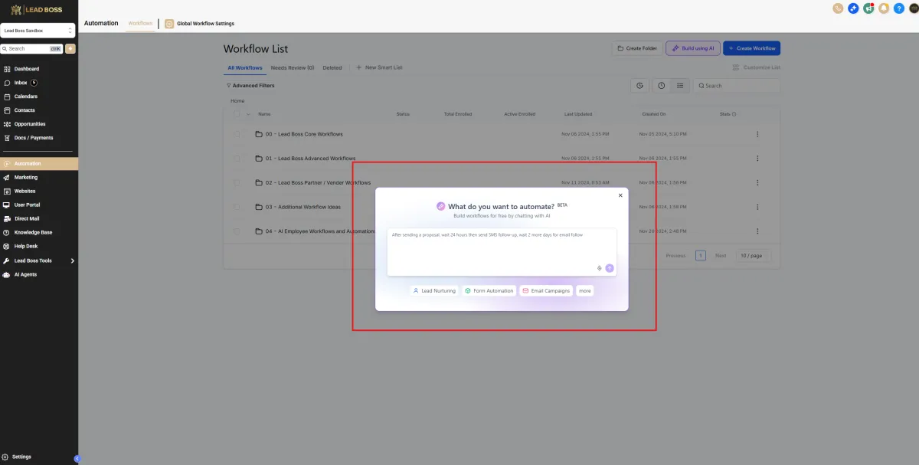Click the phone dialer icon in header
This screenshot has width=919, height=465.
point(838,8)
